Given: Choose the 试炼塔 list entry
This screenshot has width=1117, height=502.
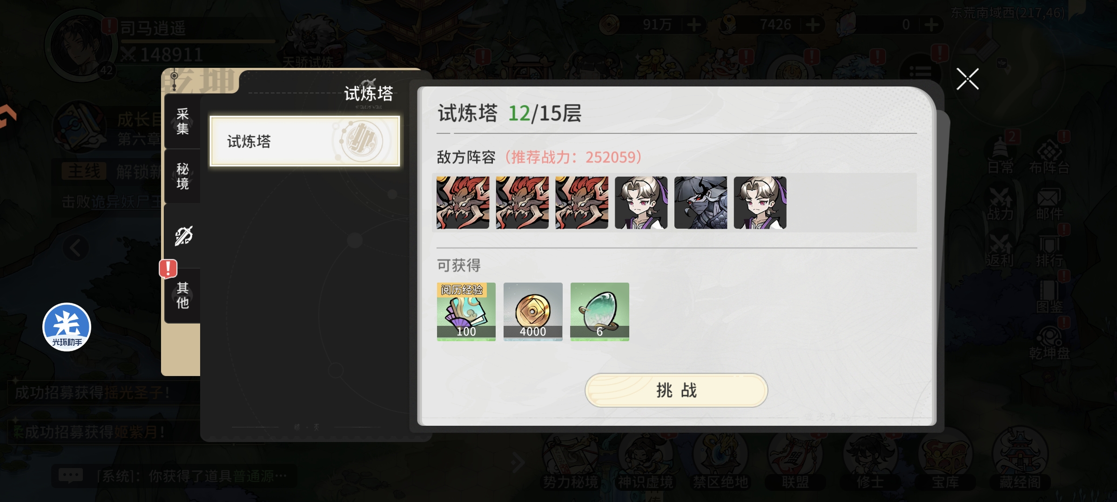Looking at the screenshot, I should pyautogui.click(x=305, y=141).
